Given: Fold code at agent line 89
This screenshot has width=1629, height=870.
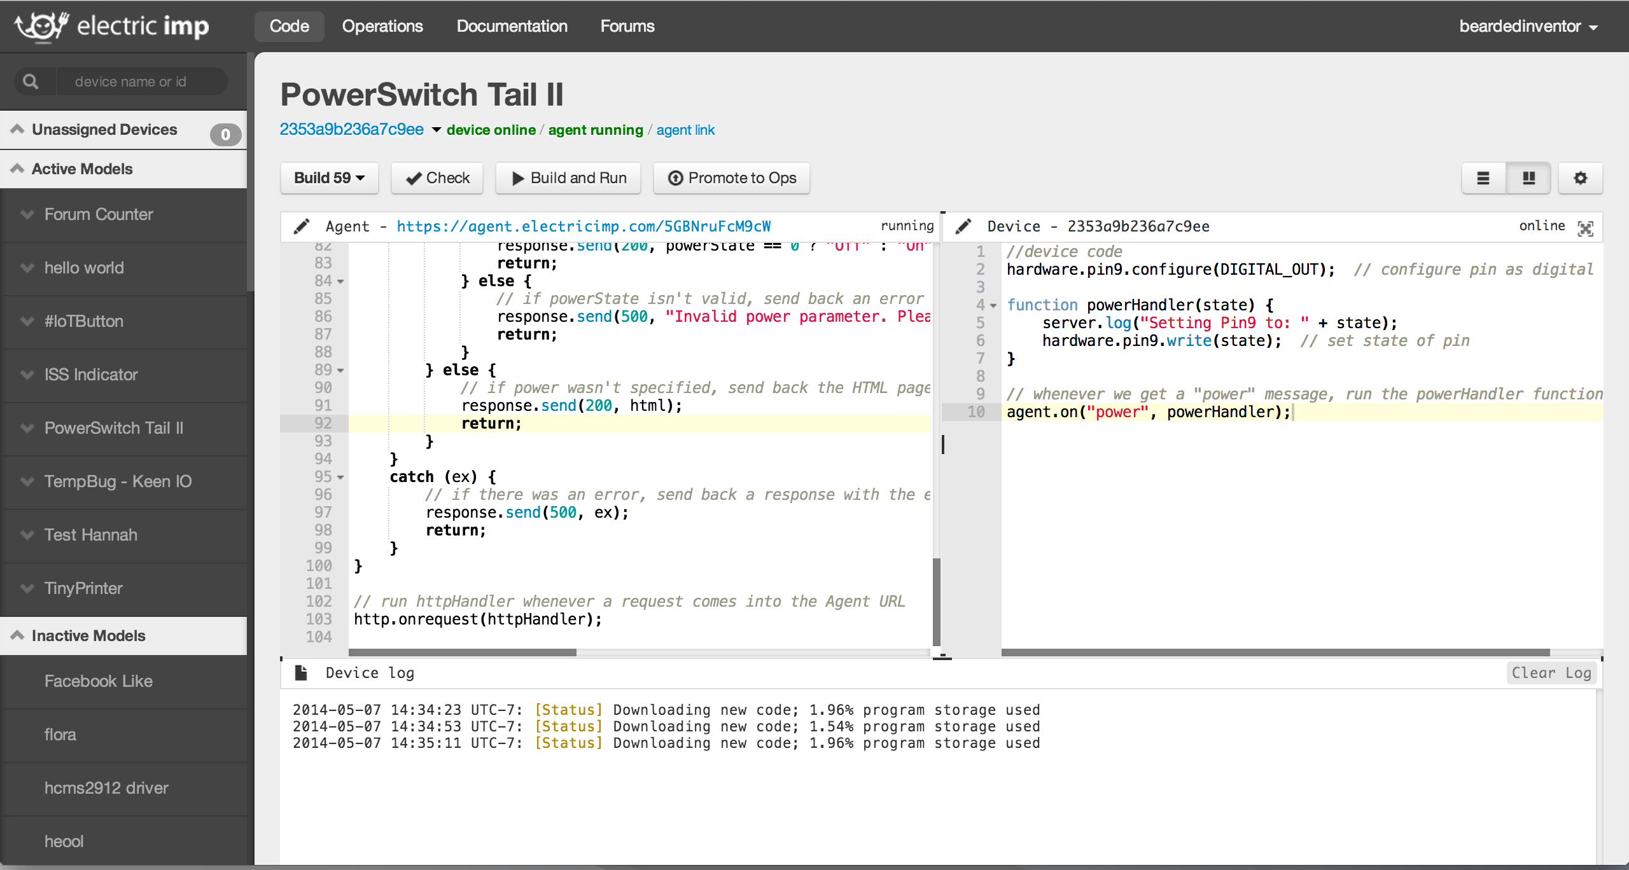Looking at the screenshot, I should click(x=340, y=370).
